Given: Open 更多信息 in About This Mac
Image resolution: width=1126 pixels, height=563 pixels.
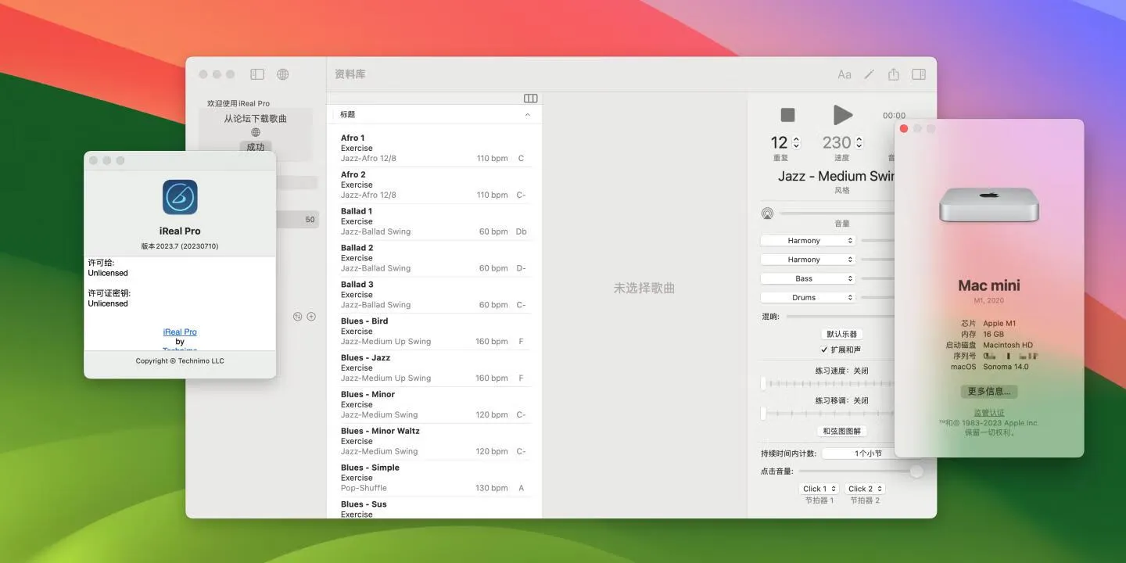Looking at the screenshot, I should [x=989, y=391].
